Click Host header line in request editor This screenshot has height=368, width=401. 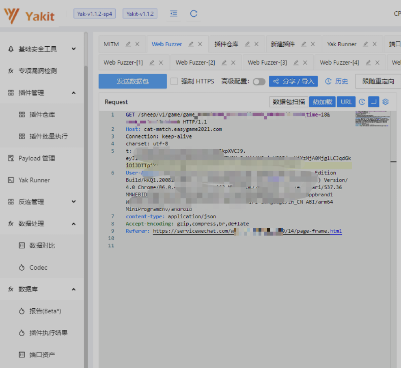[x=174, y=129]
